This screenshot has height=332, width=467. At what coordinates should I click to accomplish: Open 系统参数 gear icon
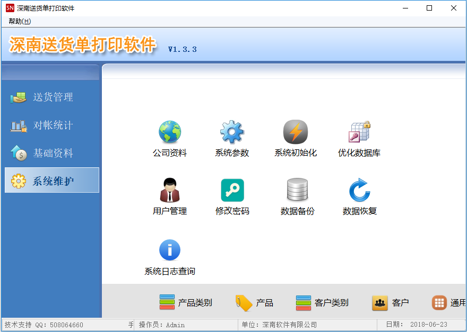(232, 132)
